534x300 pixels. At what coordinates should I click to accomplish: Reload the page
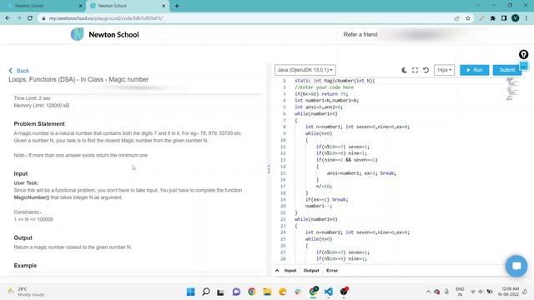coord(30,18)
